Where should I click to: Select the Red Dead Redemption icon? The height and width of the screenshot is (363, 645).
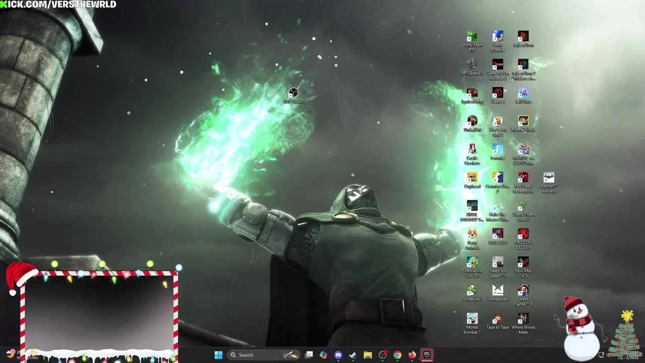(x=523, y=183)
